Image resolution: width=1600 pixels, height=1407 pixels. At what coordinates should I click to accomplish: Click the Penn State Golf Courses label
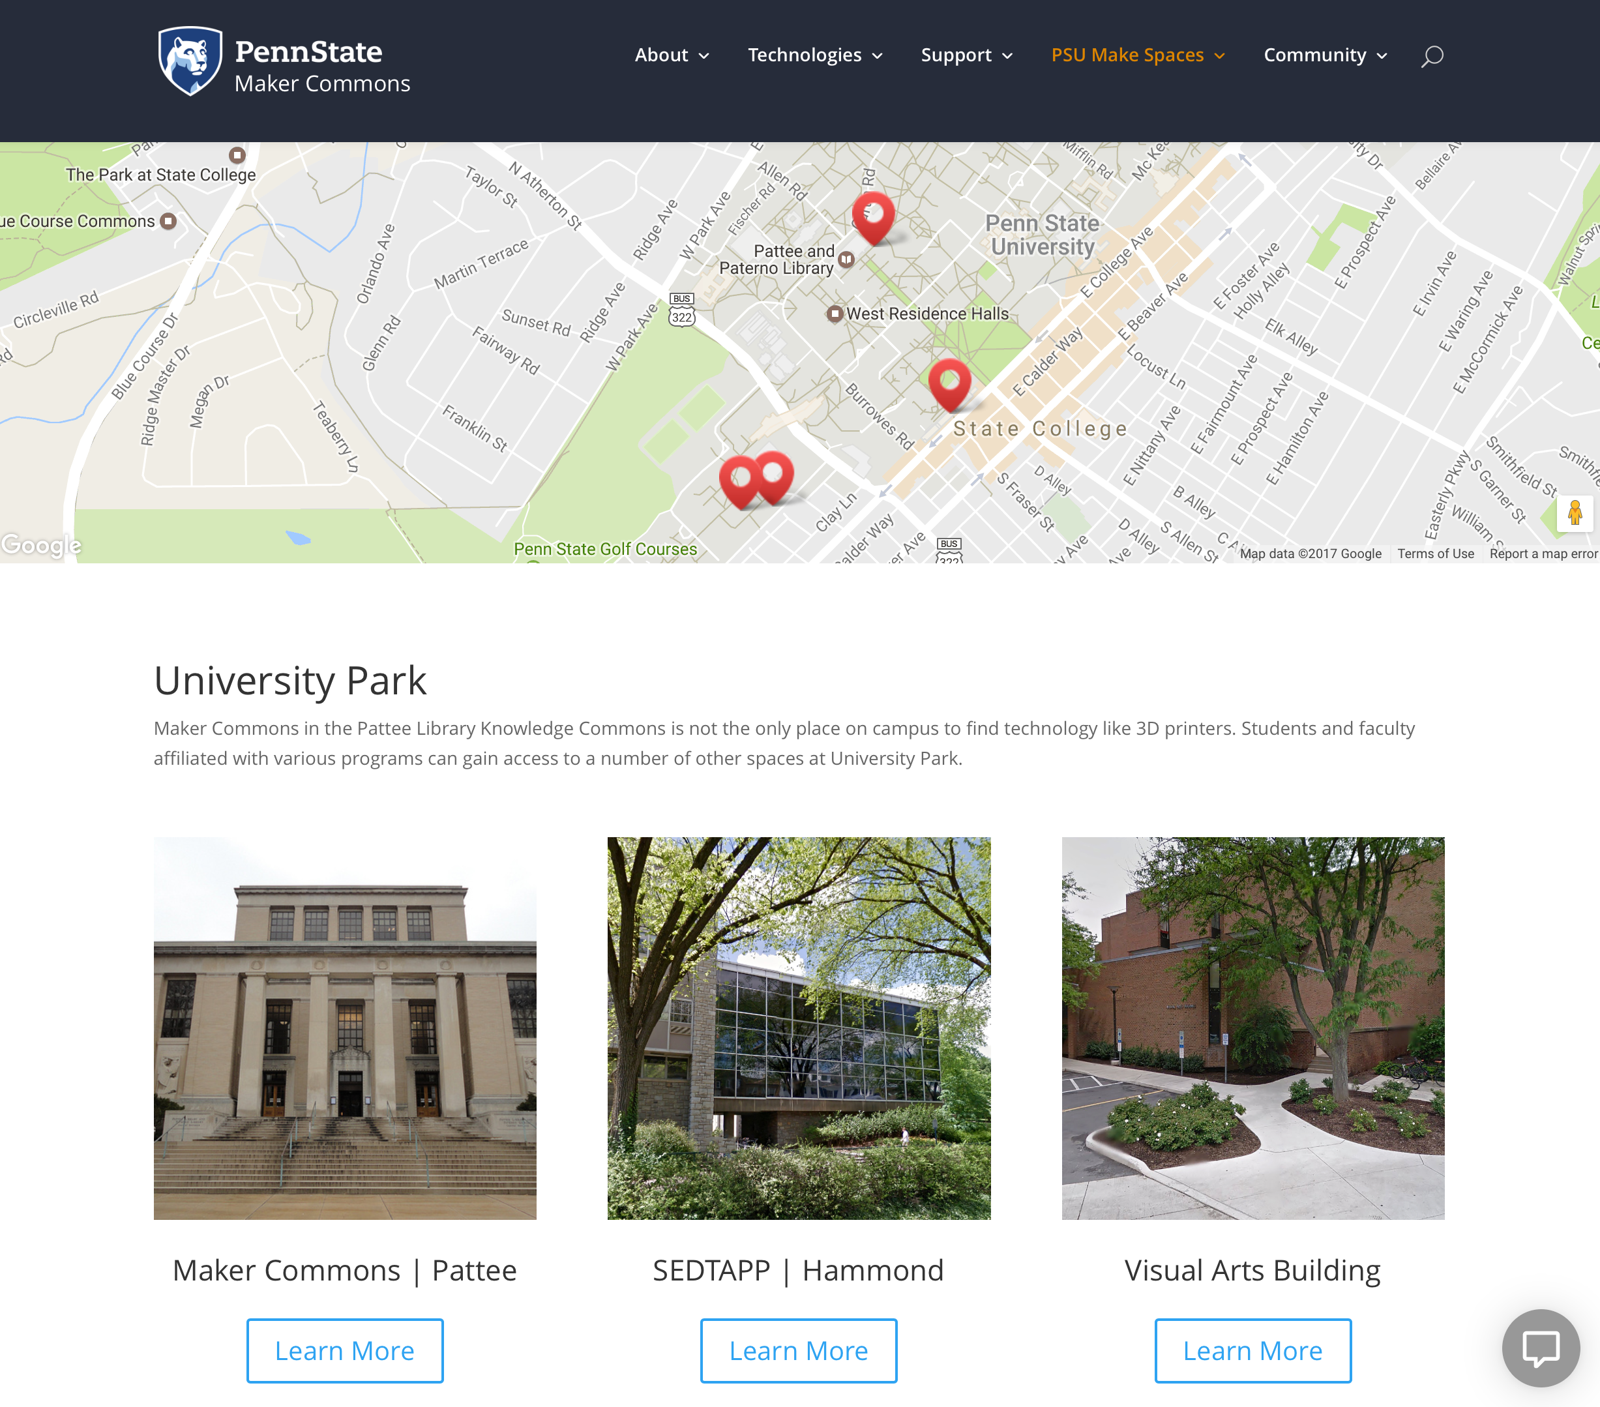point(605,549)
